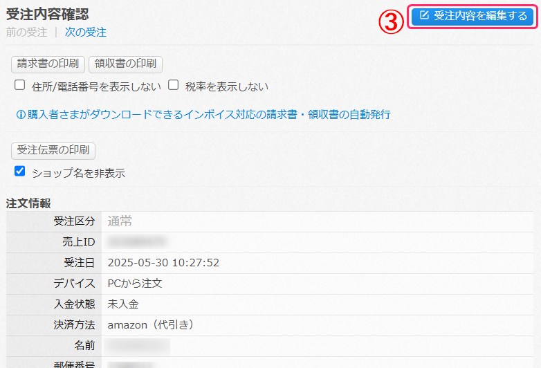Open the invoice-compliant 請求書・領収書の自動発行 link
Viewport: 541px width, 368px height.
(x=209, y=114)
